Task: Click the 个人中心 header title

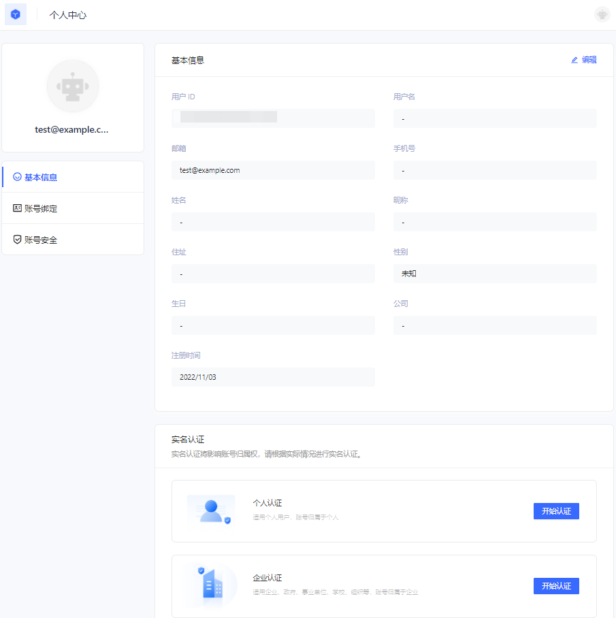Action: pyautogui.click(x=68, y=15)
